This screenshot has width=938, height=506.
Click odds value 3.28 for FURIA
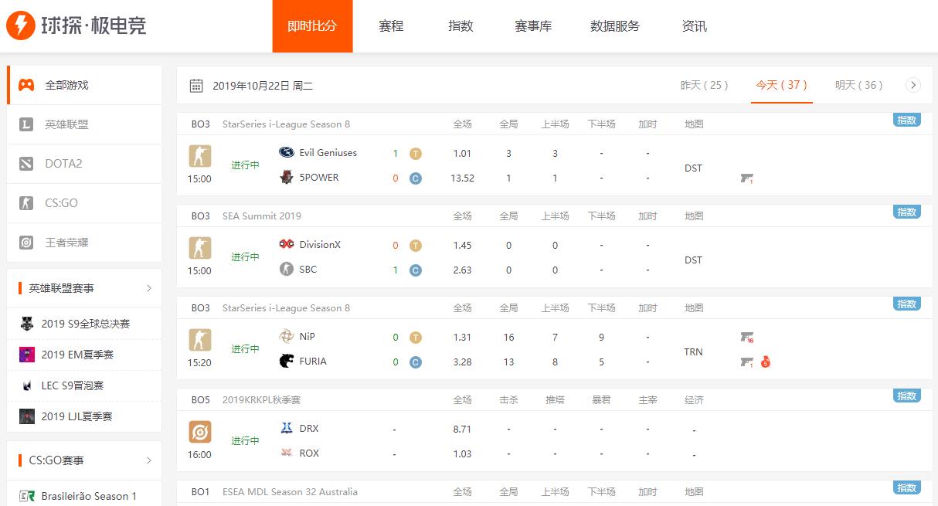pyautogui.click(x=462, y=362)
